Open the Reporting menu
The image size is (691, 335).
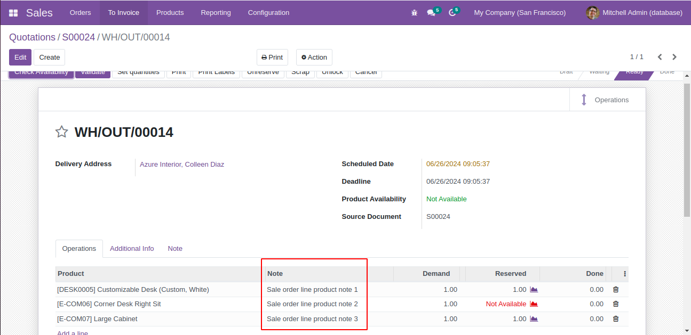pos(216,13)
